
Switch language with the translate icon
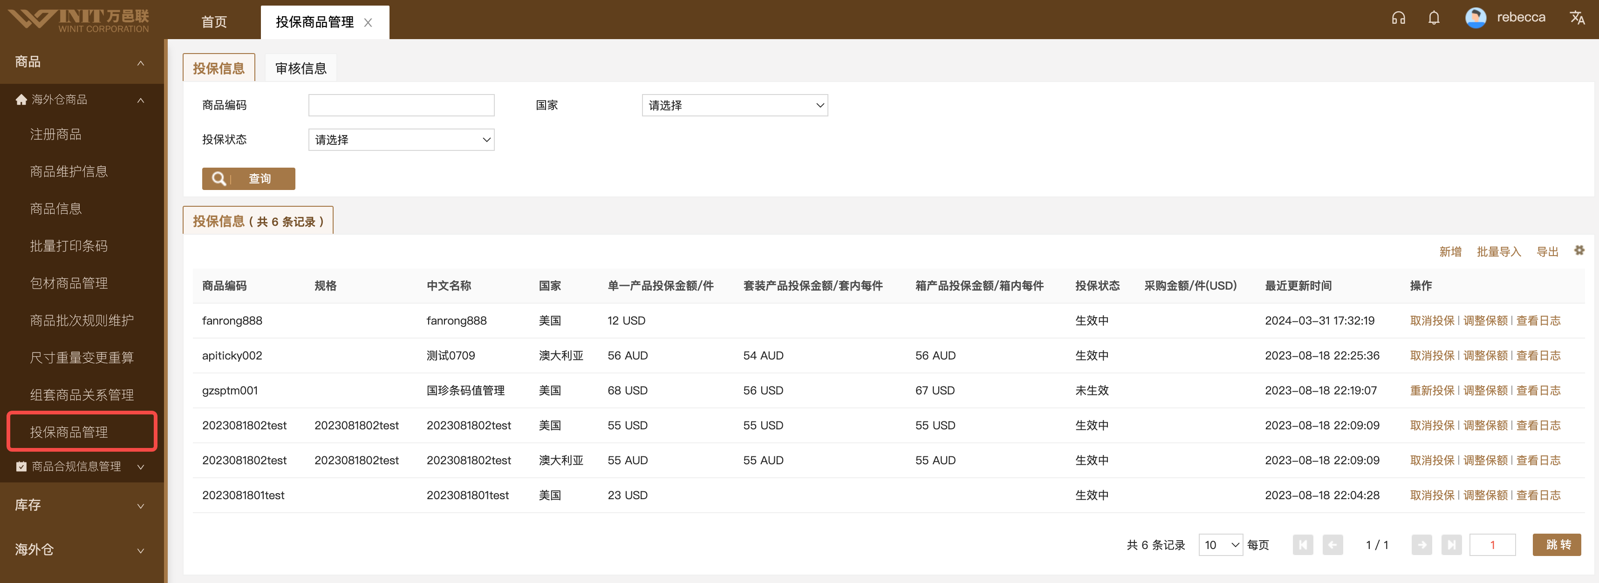pyautogui.click(x=1577, y=18)
